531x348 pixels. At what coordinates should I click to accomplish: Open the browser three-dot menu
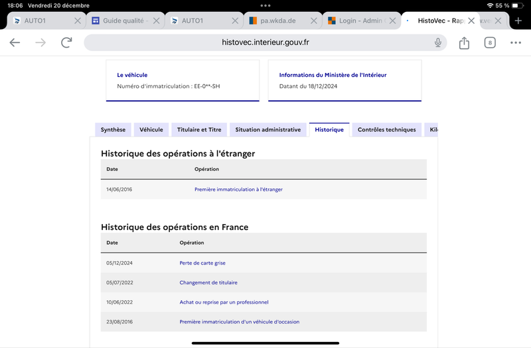pos(516,42)
